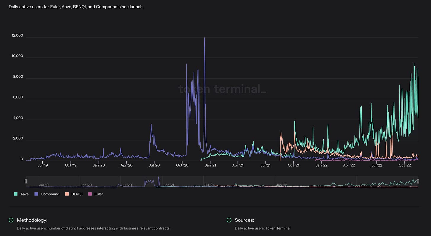Click the Jan '22 main axis label
The width and height of the screenshot is (431, 236).
[321, 165]
